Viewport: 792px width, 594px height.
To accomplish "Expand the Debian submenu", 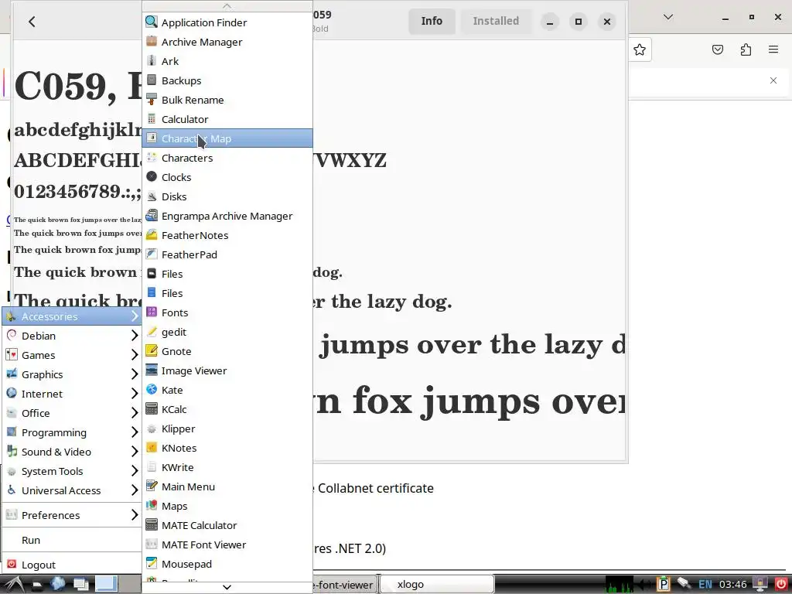I will (72, 336).
